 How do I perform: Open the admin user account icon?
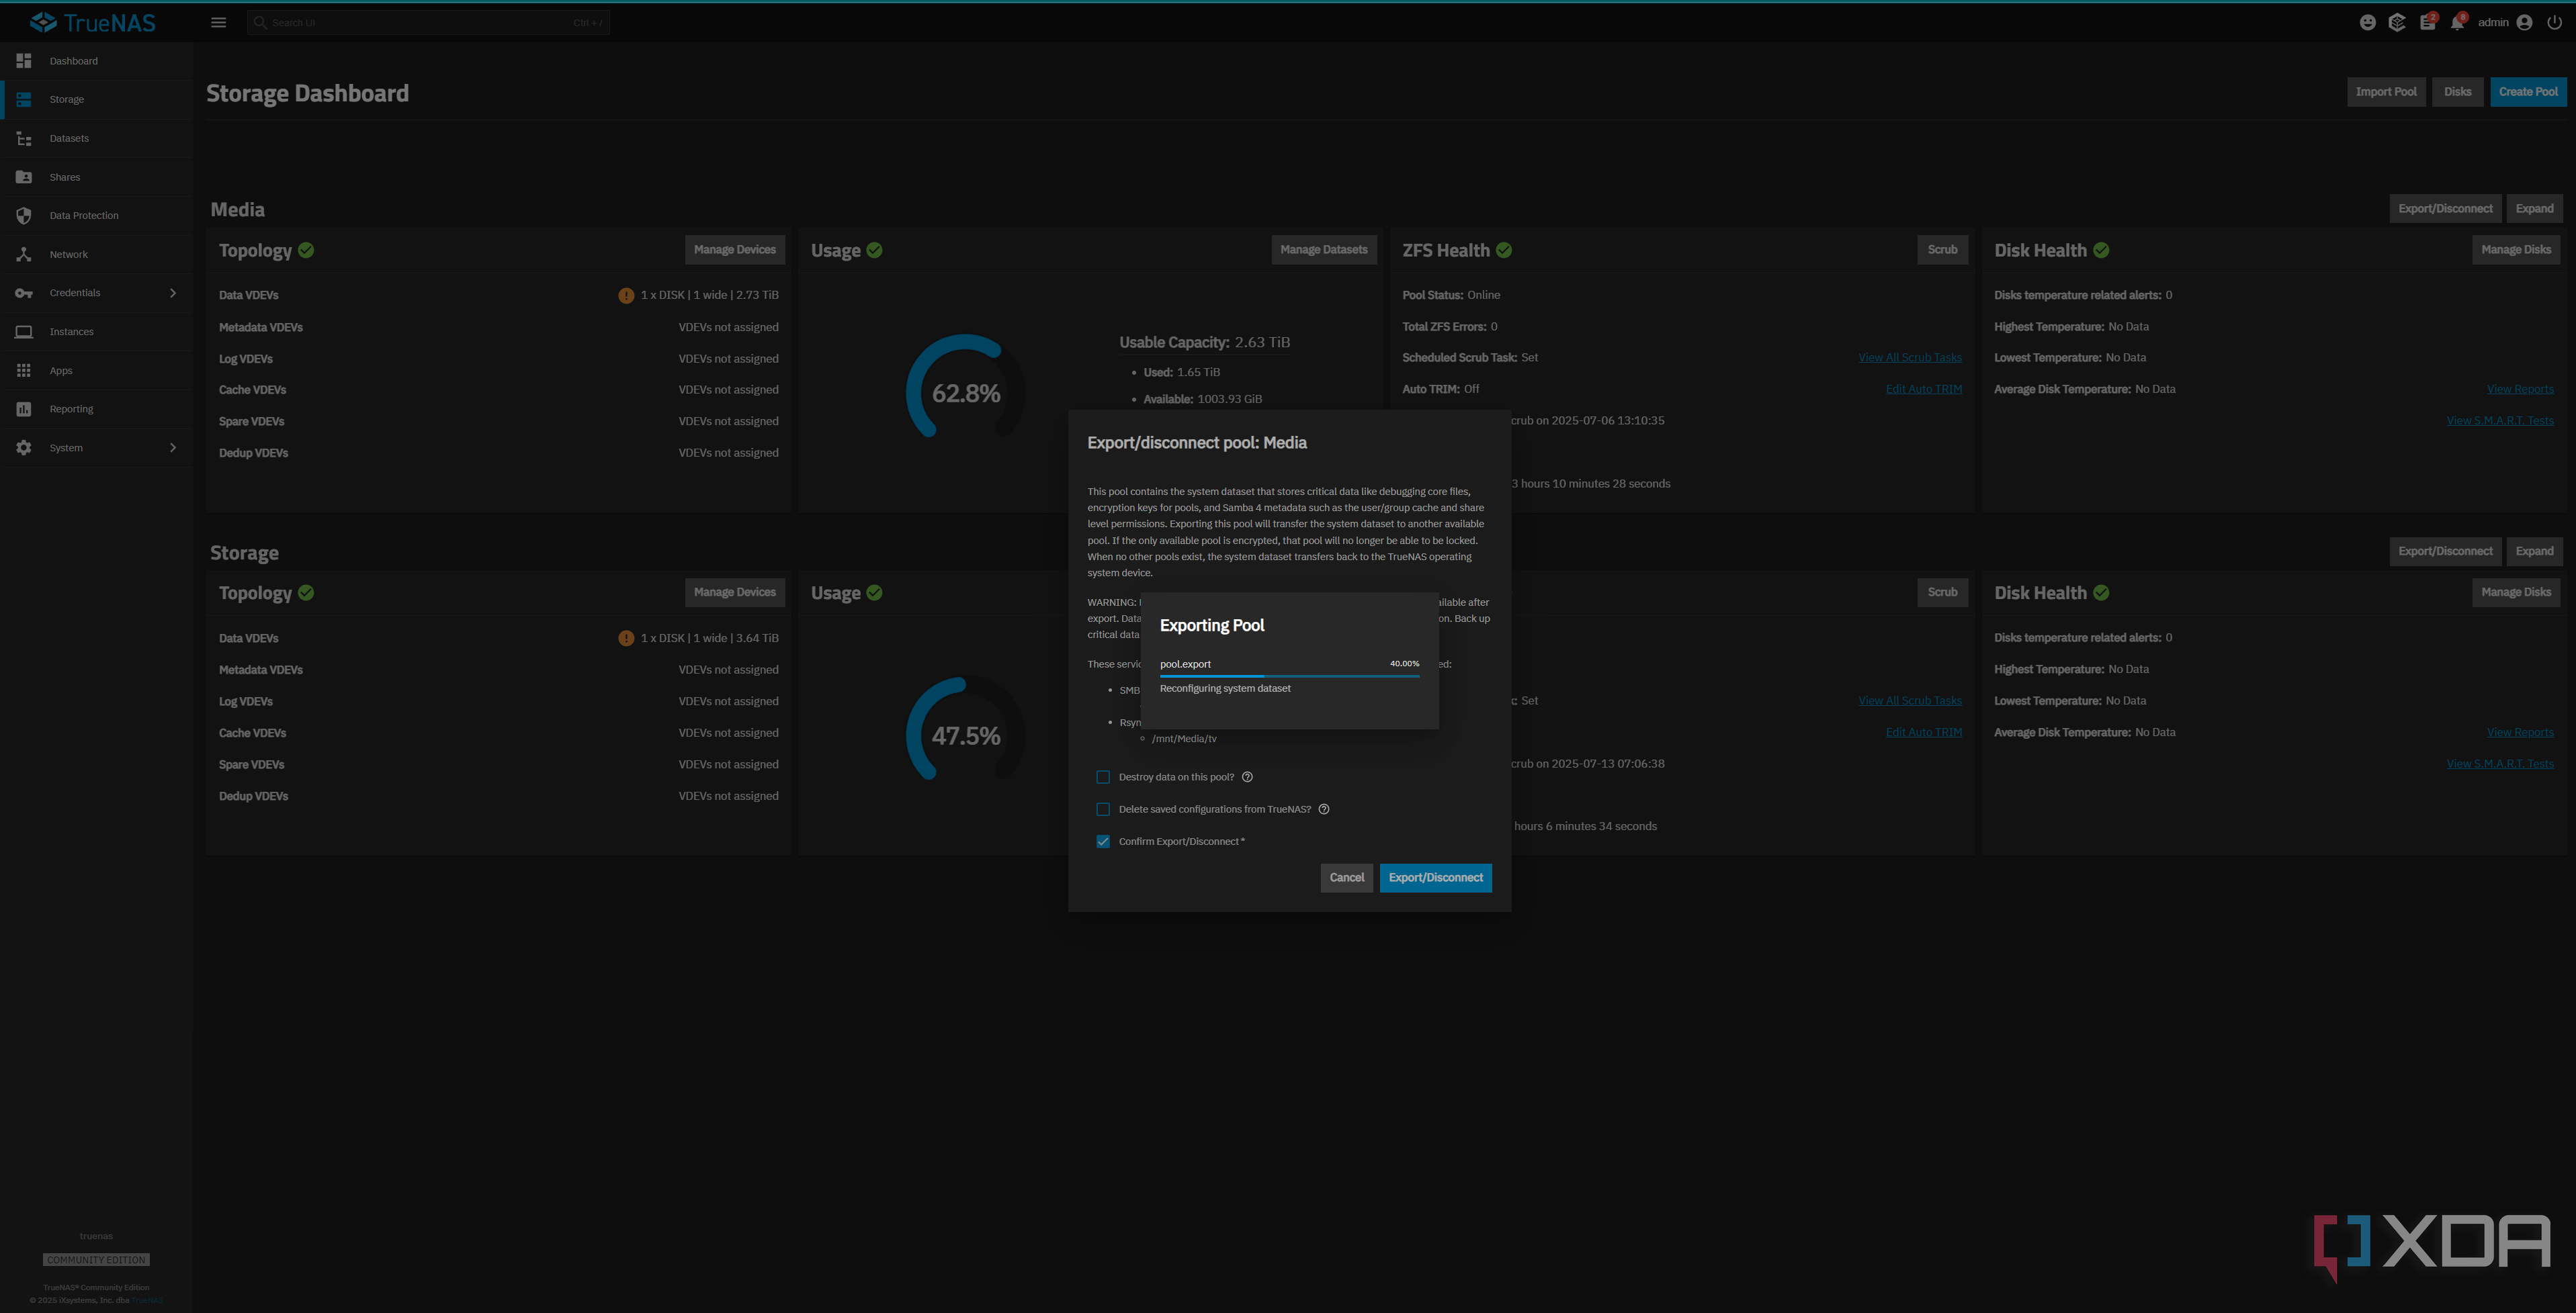[2524, 22]
